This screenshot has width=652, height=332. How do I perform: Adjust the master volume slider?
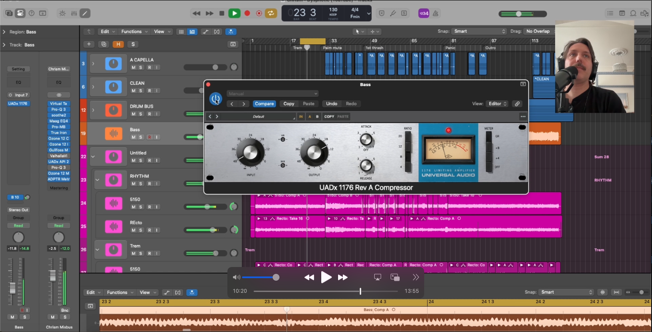click(523, 14)
